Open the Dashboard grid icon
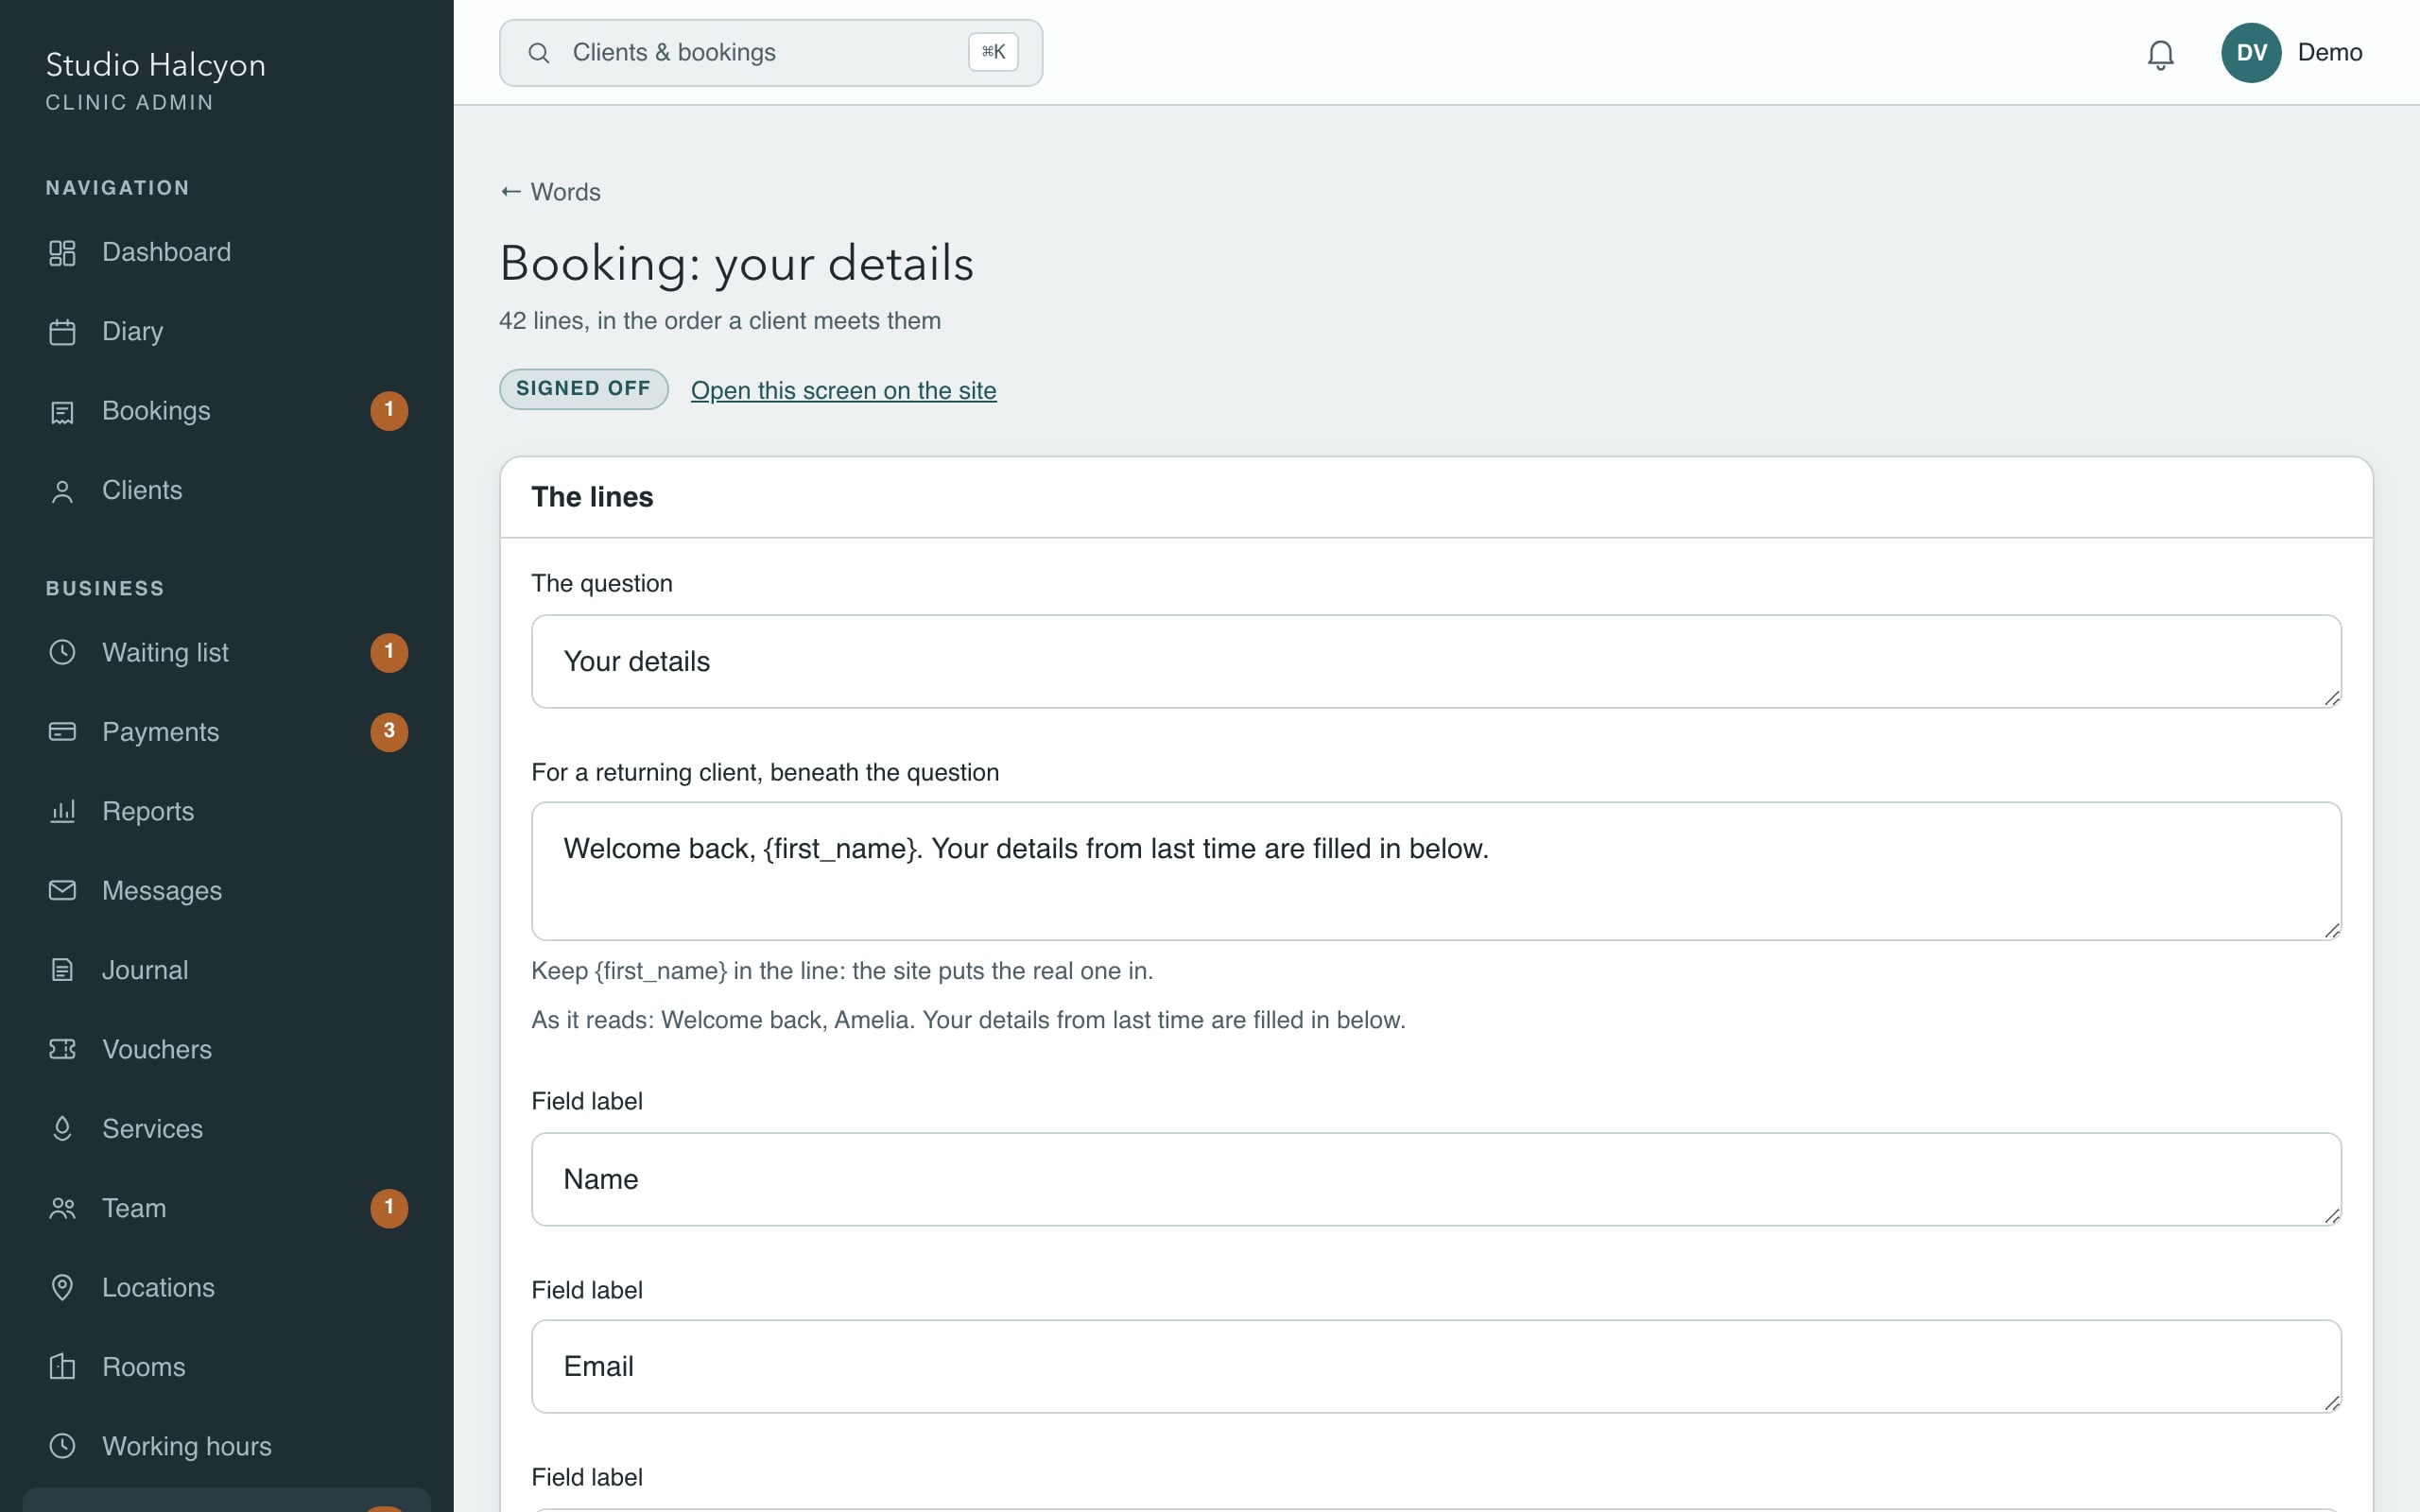The image size is (2420, 1512). [62, 253]
